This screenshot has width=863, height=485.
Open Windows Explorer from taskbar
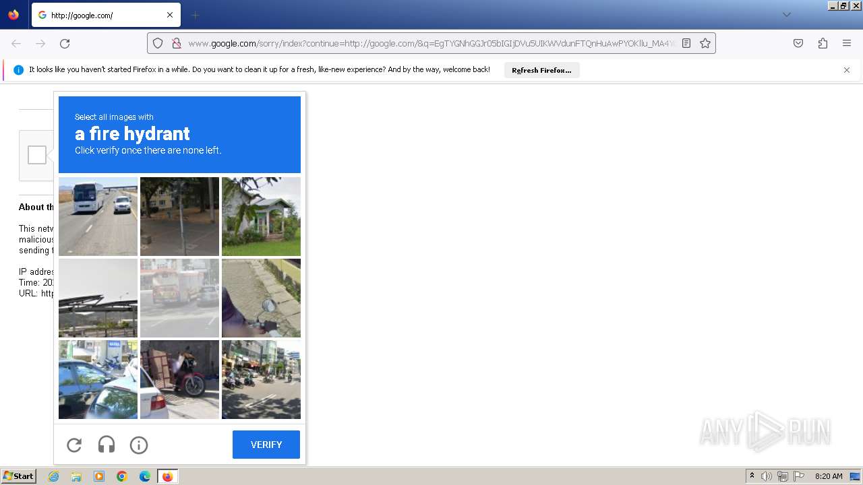point(76,476)
